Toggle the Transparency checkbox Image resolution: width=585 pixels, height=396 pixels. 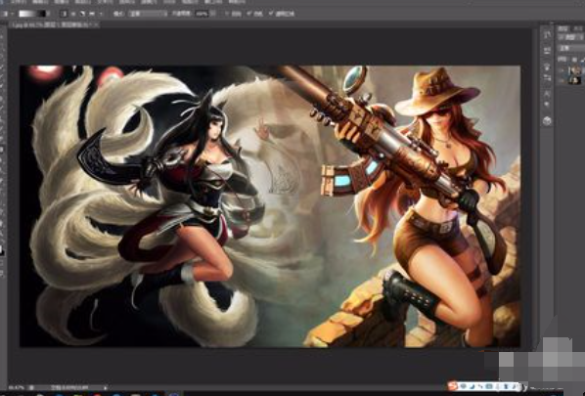tap(271, 14)
